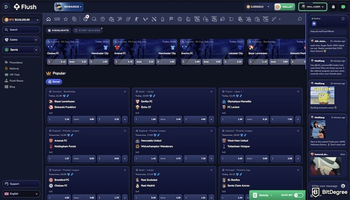
Task: Click the chat info icon
Action: [x=343, y=19]
